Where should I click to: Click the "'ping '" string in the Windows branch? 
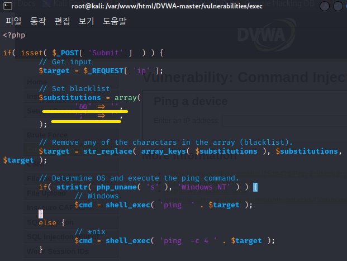pos(177,205)
